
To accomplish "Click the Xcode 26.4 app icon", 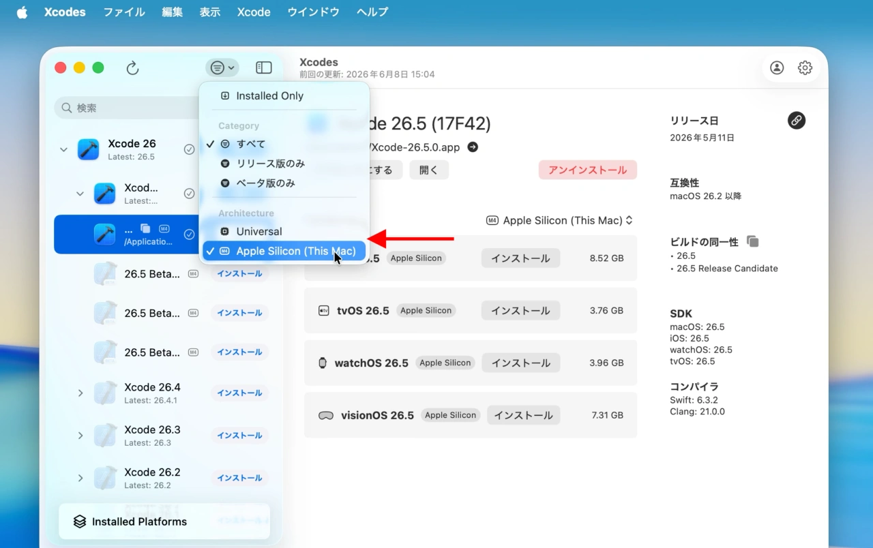I will tap(105, 393).
